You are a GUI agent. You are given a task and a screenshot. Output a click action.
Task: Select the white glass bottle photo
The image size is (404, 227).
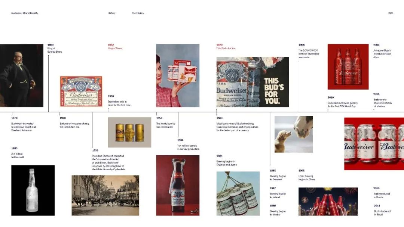(33, 190)
